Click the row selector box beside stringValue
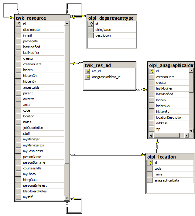The width and height of the screenshot is (195, 216). click(x=91, y=30)
